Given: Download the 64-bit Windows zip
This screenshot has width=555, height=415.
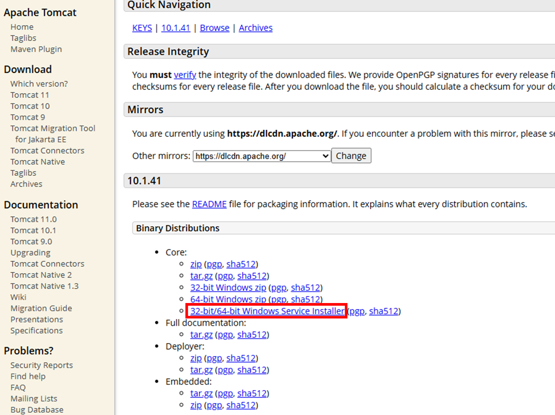Looking at the screenshot, I should tap(228, 299).
